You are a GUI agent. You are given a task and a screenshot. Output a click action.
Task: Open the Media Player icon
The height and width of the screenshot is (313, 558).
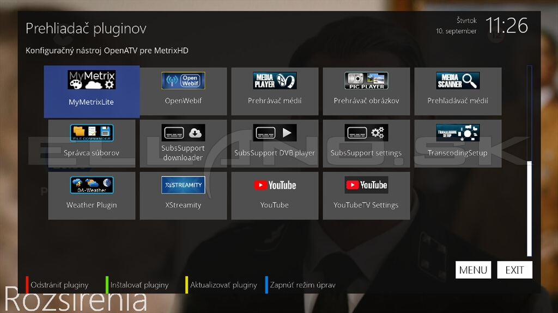[275, 80]
